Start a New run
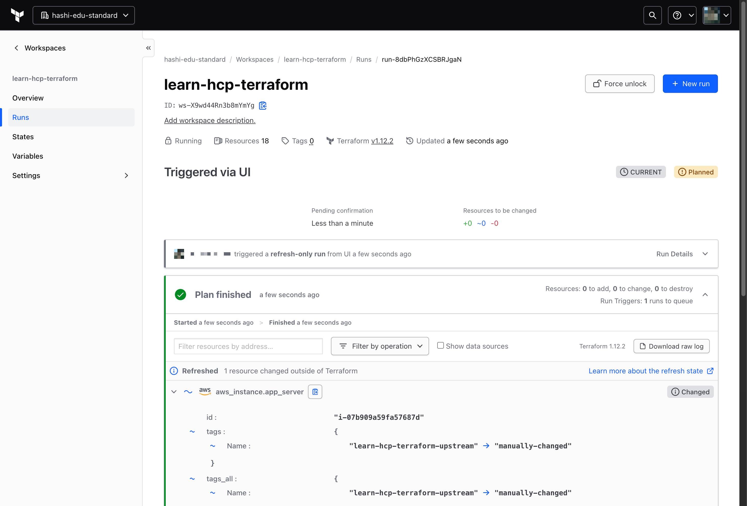The width and height of the screenshot is (747, 506). (690, 84)
